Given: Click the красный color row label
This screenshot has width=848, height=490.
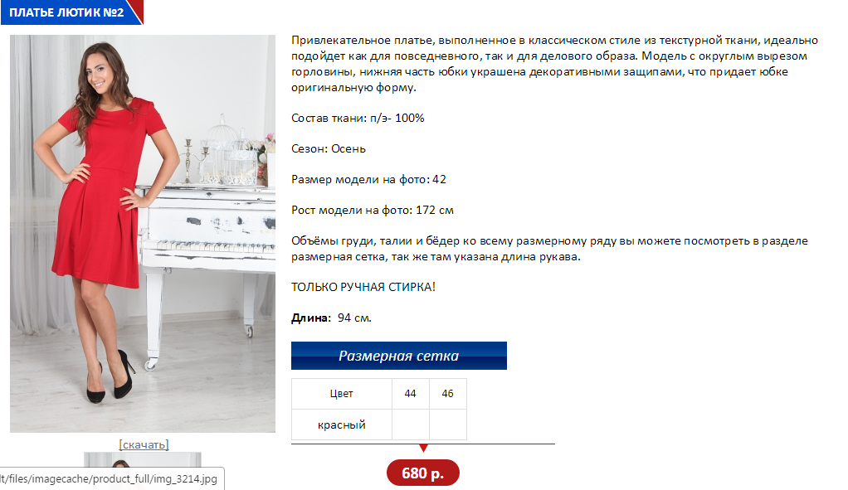Looking at the screenshot, I should pyautogui.click(x=341, y=425).
